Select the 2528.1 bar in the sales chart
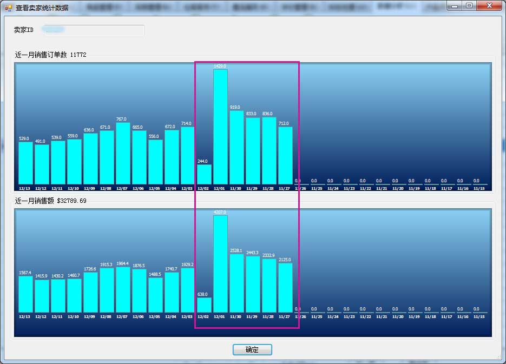 [x=236, y=283]
